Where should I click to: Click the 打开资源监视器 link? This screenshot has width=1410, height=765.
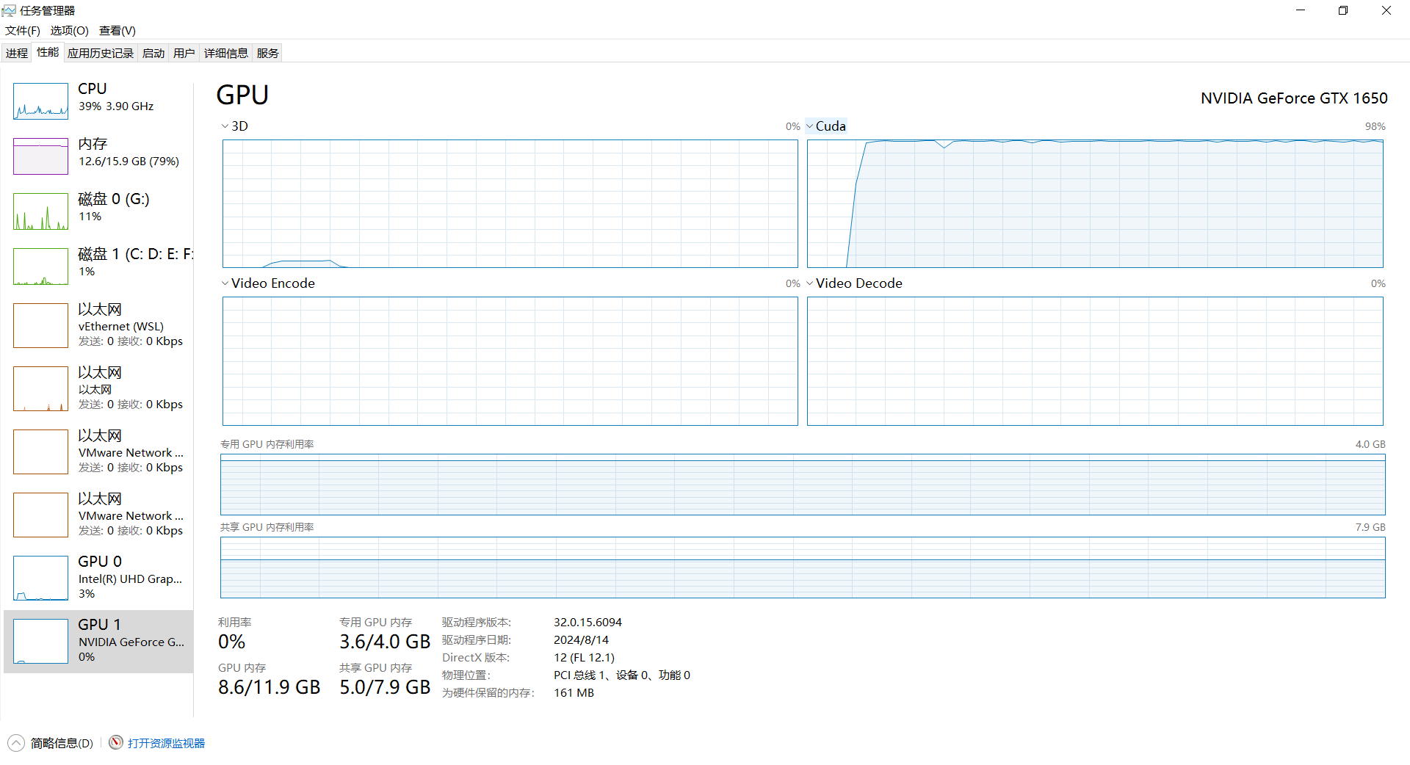[166, 743]
